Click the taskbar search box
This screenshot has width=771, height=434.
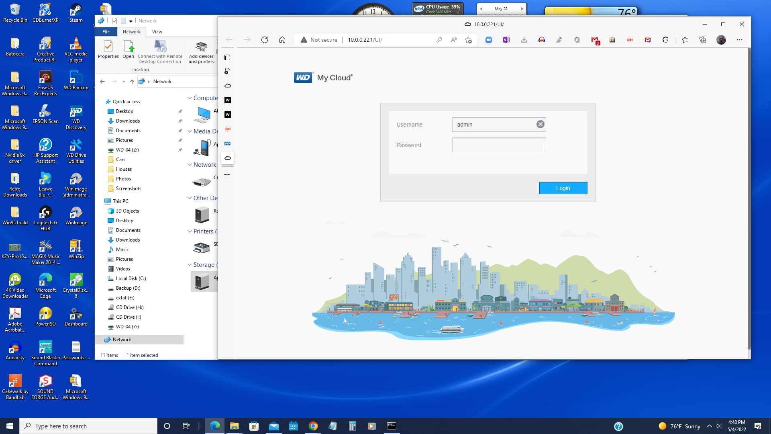pyautogui.click(x=88, y=426)
